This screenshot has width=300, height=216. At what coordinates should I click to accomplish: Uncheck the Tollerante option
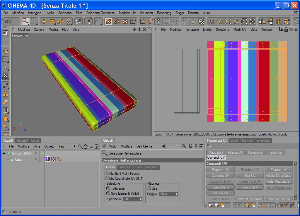pyautogui.click(x=108, y=188)
